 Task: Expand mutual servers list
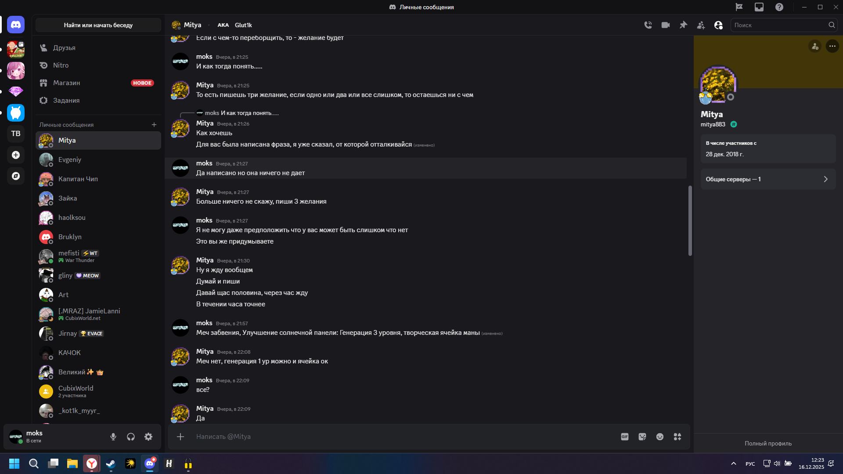coord(768,179)
